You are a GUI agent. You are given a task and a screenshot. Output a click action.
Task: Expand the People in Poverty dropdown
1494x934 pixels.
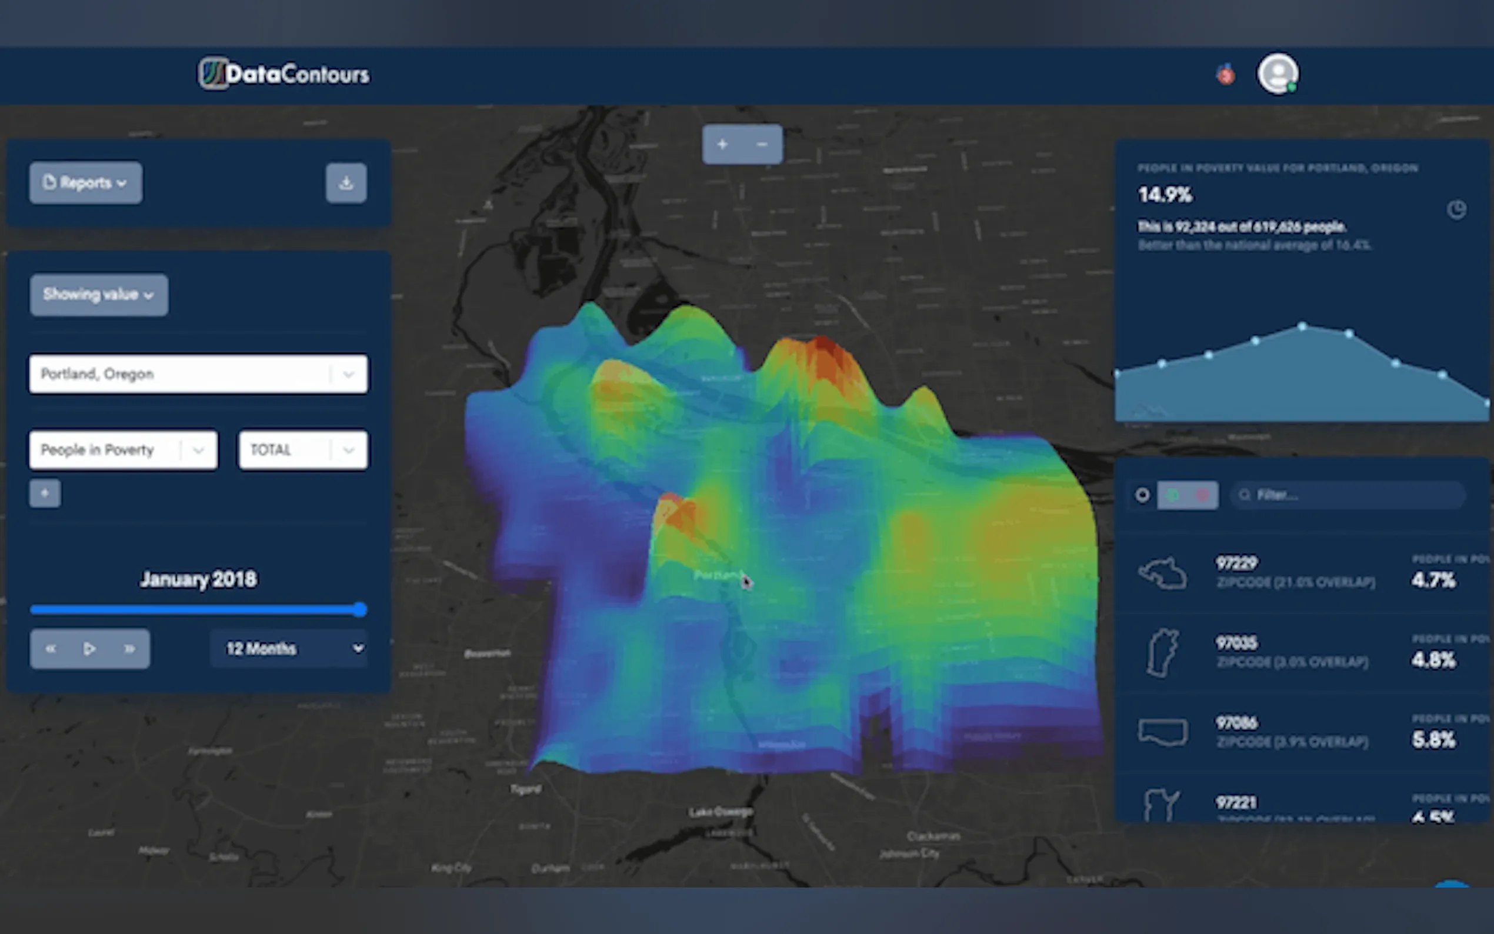click(x=123, y=450)
